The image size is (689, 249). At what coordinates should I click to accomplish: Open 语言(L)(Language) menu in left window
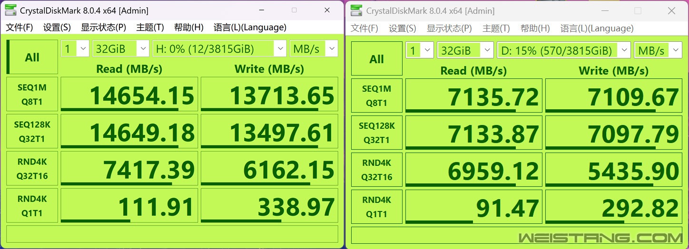250,28
